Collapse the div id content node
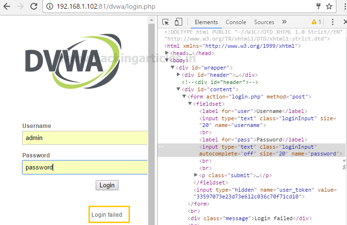This screenshot has width=347, height=225. [178, 89]
